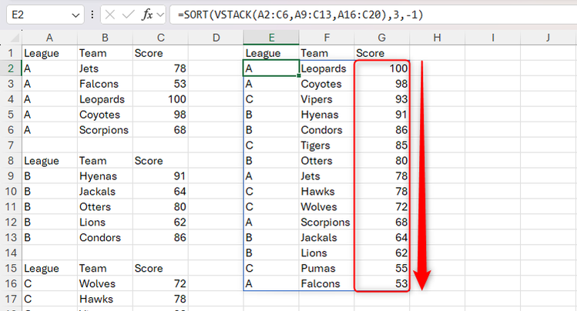Click cell F13 with Jackals
The image size is (577, 311).
point(327,237)
